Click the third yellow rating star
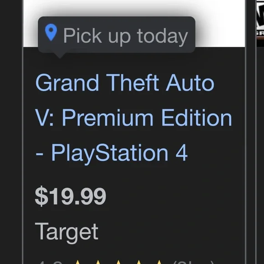The width and height of the screenshot is (264, 264). tap(118, 262)
